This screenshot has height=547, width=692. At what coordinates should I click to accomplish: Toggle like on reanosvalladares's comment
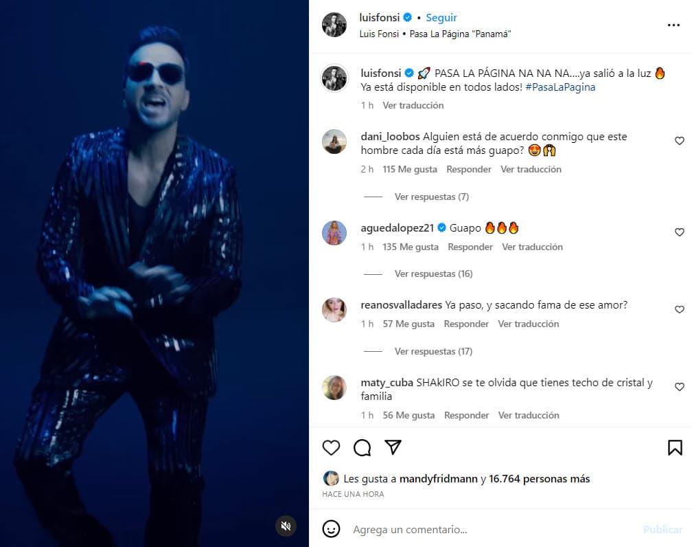(680, 309)
